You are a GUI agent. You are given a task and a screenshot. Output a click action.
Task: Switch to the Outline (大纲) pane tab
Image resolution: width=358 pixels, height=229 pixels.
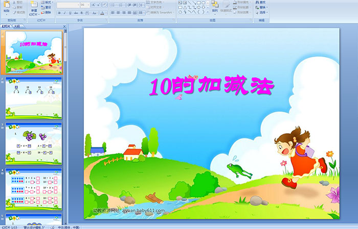(17, 27)
